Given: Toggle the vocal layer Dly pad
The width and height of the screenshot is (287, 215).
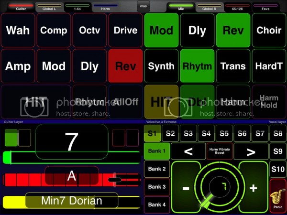Looking at the screenshot, I should click(197, 30).
